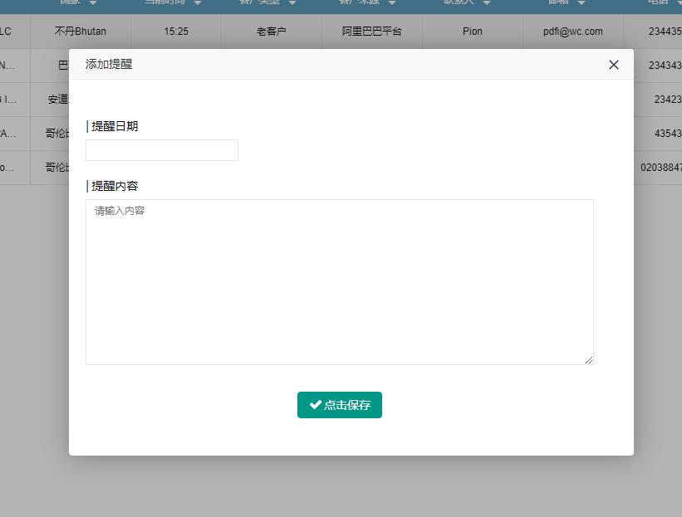Image resolution: width=682 pixels, height=517 pixels.
Task: Open the 国家 column filter arrow
Action: pyautogui.click(x=91, y=2)
